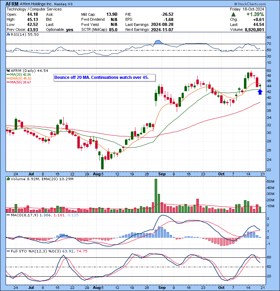Viewport: 280px width, 291px height.
Task: Click the Jul label on the bottom date axis
Action: click(x=31, y=287)
